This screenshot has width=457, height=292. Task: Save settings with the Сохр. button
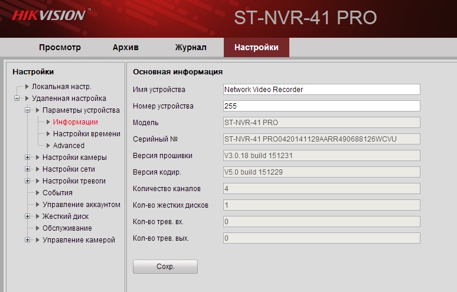point(165,267)
